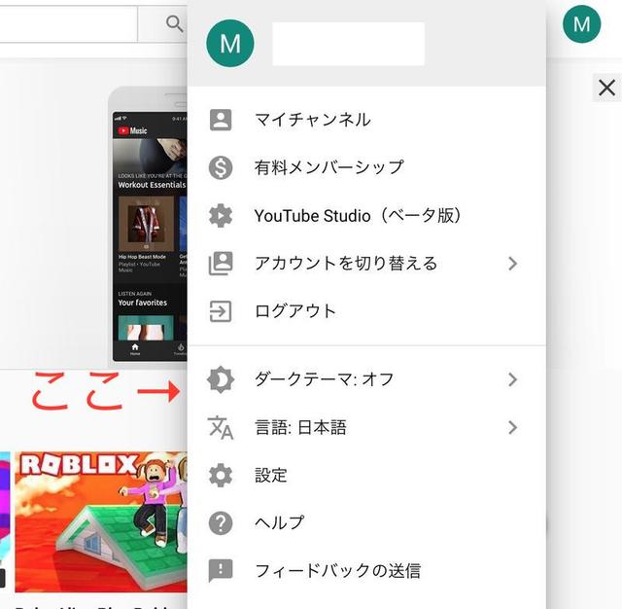Viewport: 622px width, 609px height.
Task: Close the promo banner with X button
Action: pos(606,88)
